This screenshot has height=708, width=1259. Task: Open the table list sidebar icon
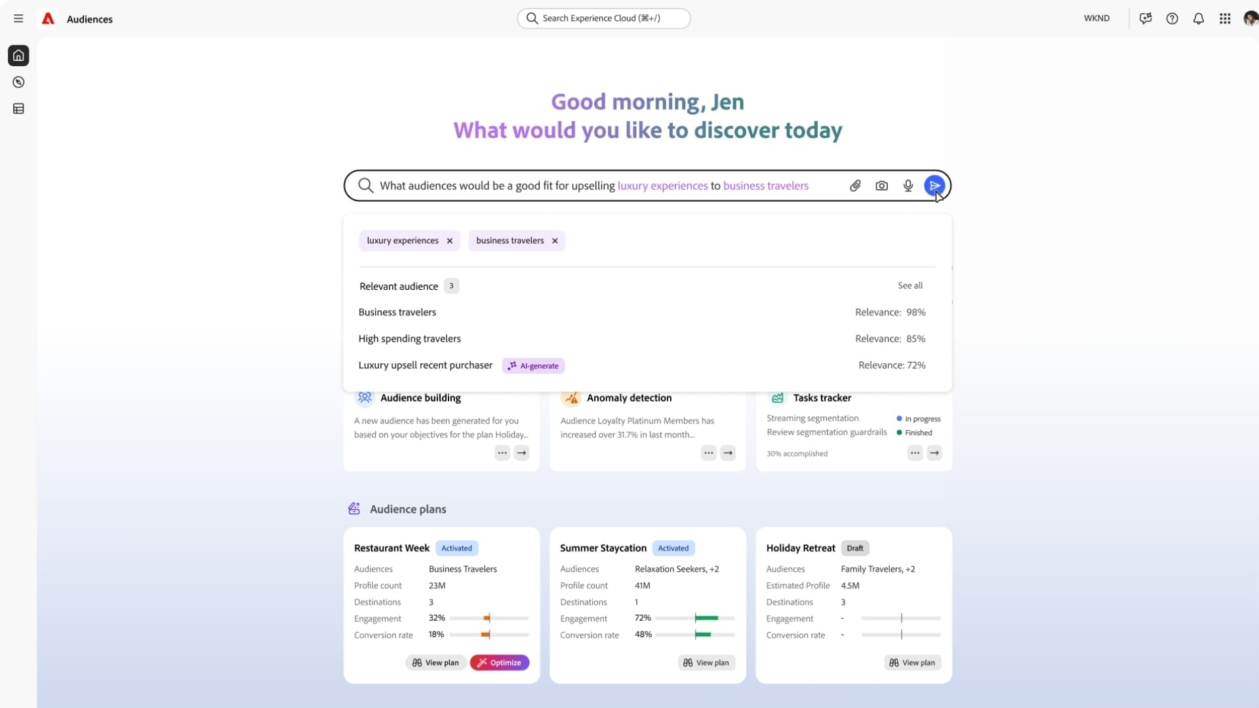pyautogui.click(x=18, y=109)
